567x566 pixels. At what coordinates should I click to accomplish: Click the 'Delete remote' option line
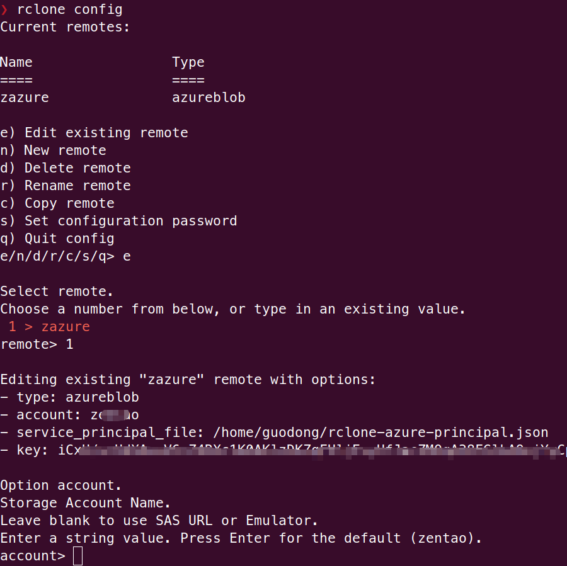tap(66, 168)
